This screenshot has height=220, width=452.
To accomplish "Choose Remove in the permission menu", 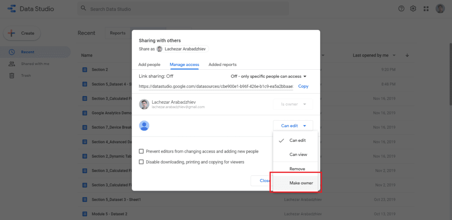I will pyautogui.click(x=295, y=169).
